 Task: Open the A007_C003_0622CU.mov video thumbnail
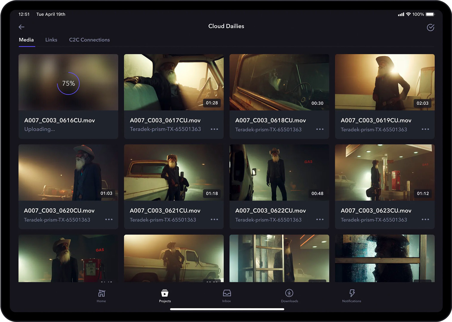(279, 173)
